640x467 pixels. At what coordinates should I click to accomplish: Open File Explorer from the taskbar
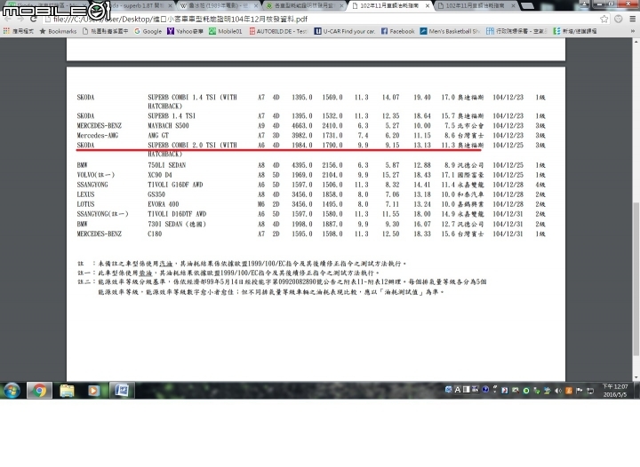(67, 391)
